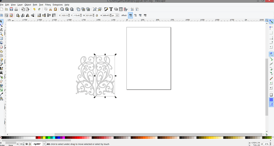
Task: Toggle layer visibility eye in status bar
Action: pyautogui.click(x=27, y=144)
